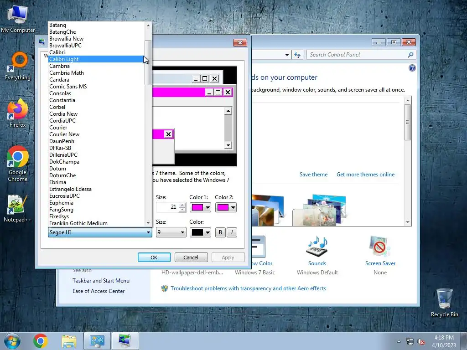Open Troubleshoot transparency and Aero effects link

(x=248, y=288)
